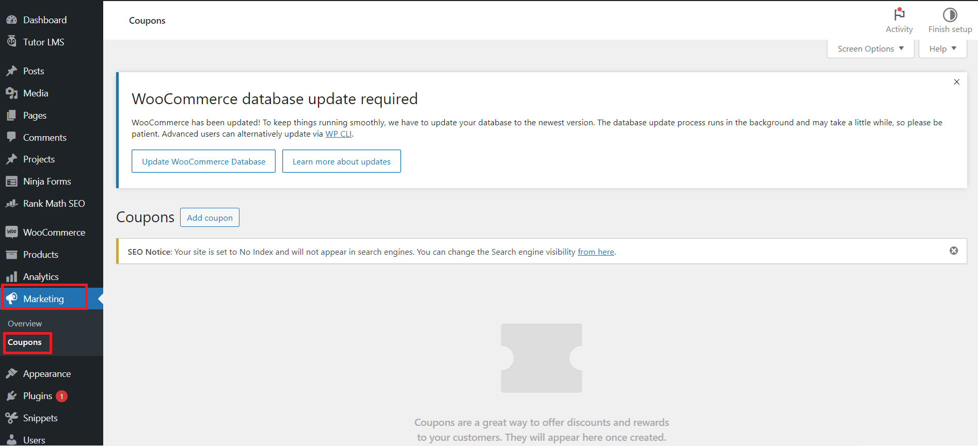
Task: Follow the WP CLI link
Action: (x=339, y=134)
